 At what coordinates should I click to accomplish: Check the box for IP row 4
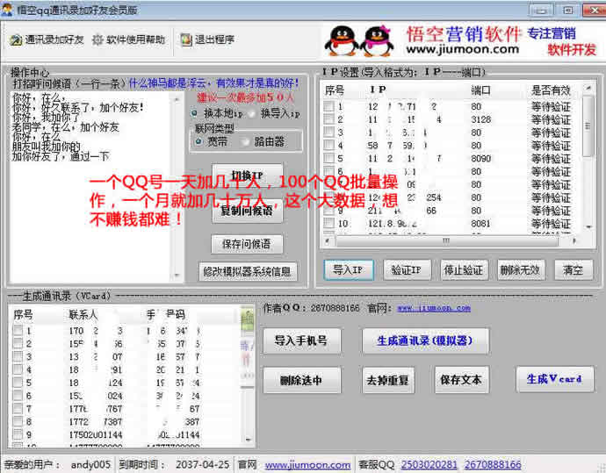328,146
